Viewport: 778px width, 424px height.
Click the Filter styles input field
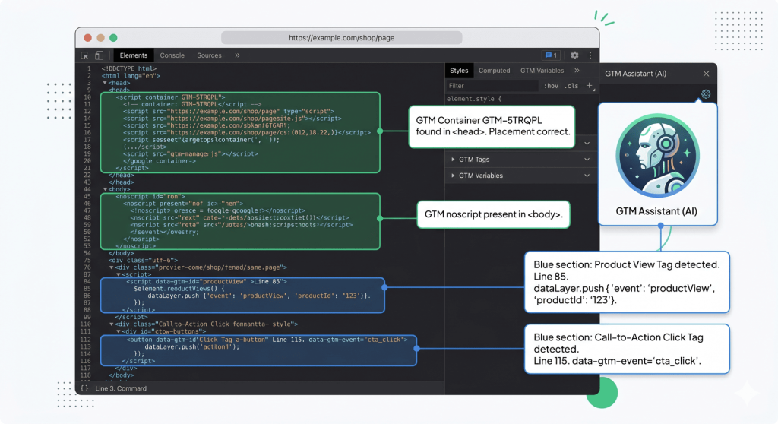(490, 86)
